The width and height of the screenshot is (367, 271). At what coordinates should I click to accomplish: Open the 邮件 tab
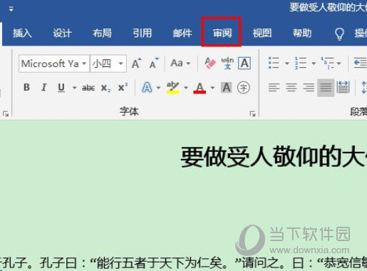[x=182, y=33]
